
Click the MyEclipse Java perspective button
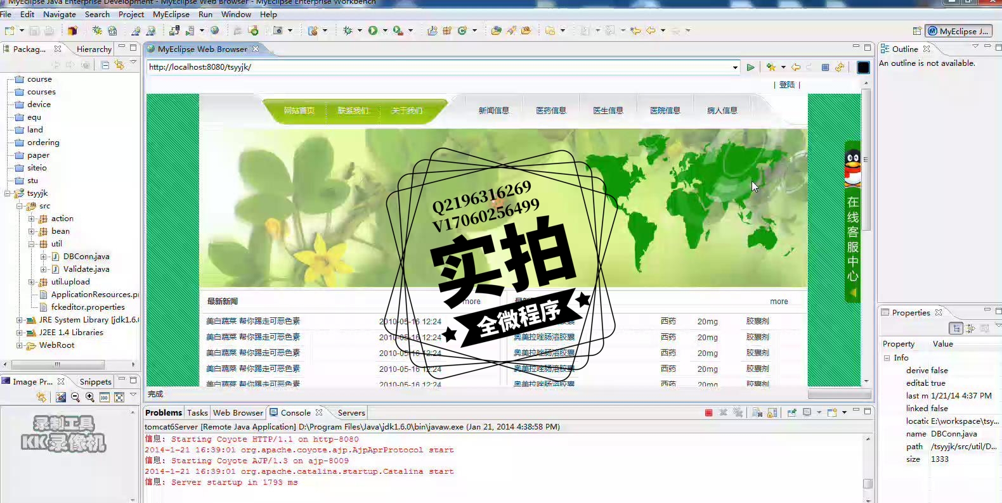pyautogui.click(x=959, y=31)
